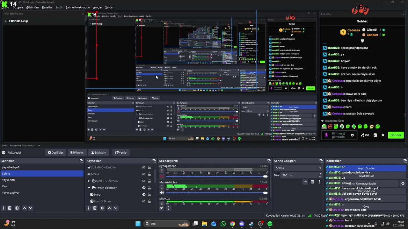The width and height of the screenshot is (408, 229).
Task: Click the Özellikler button
Action: coord(56,153)
